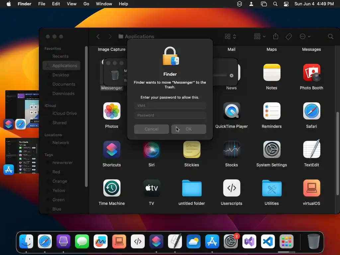
Task: Open the Go menu
Action: pyautogui.click(x=86, y=4)
